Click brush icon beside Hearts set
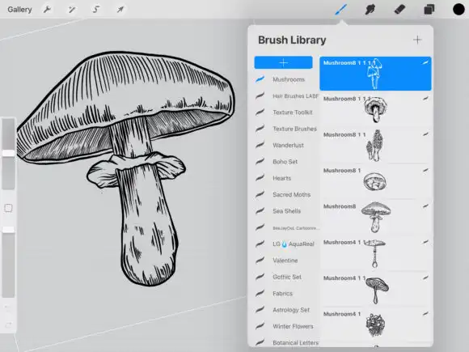 click(260, 178)
